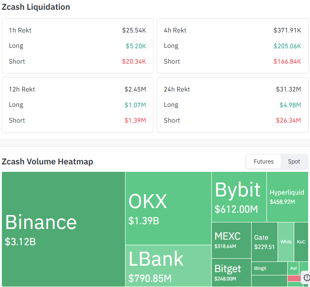
Task: Select the Hyperliquid $458.92M heatmap tile
Action: pos(287,197)
